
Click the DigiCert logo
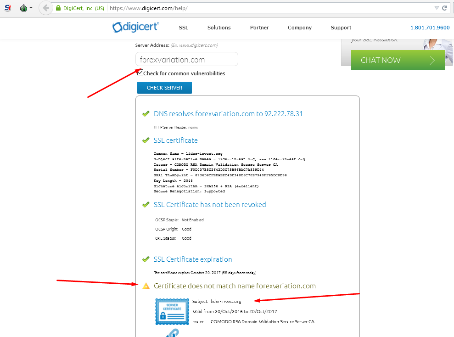(136, 27)
